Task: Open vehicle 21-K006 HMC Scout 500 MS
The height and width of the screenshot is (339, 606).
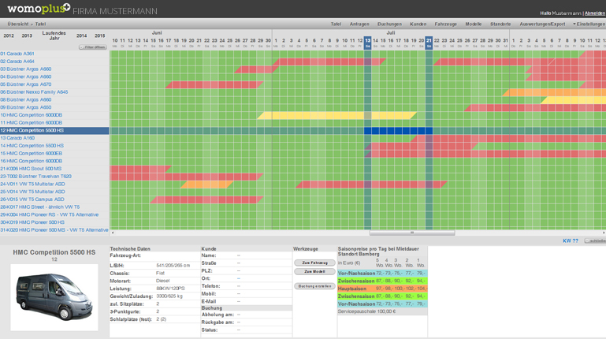Action: (31, 169)
